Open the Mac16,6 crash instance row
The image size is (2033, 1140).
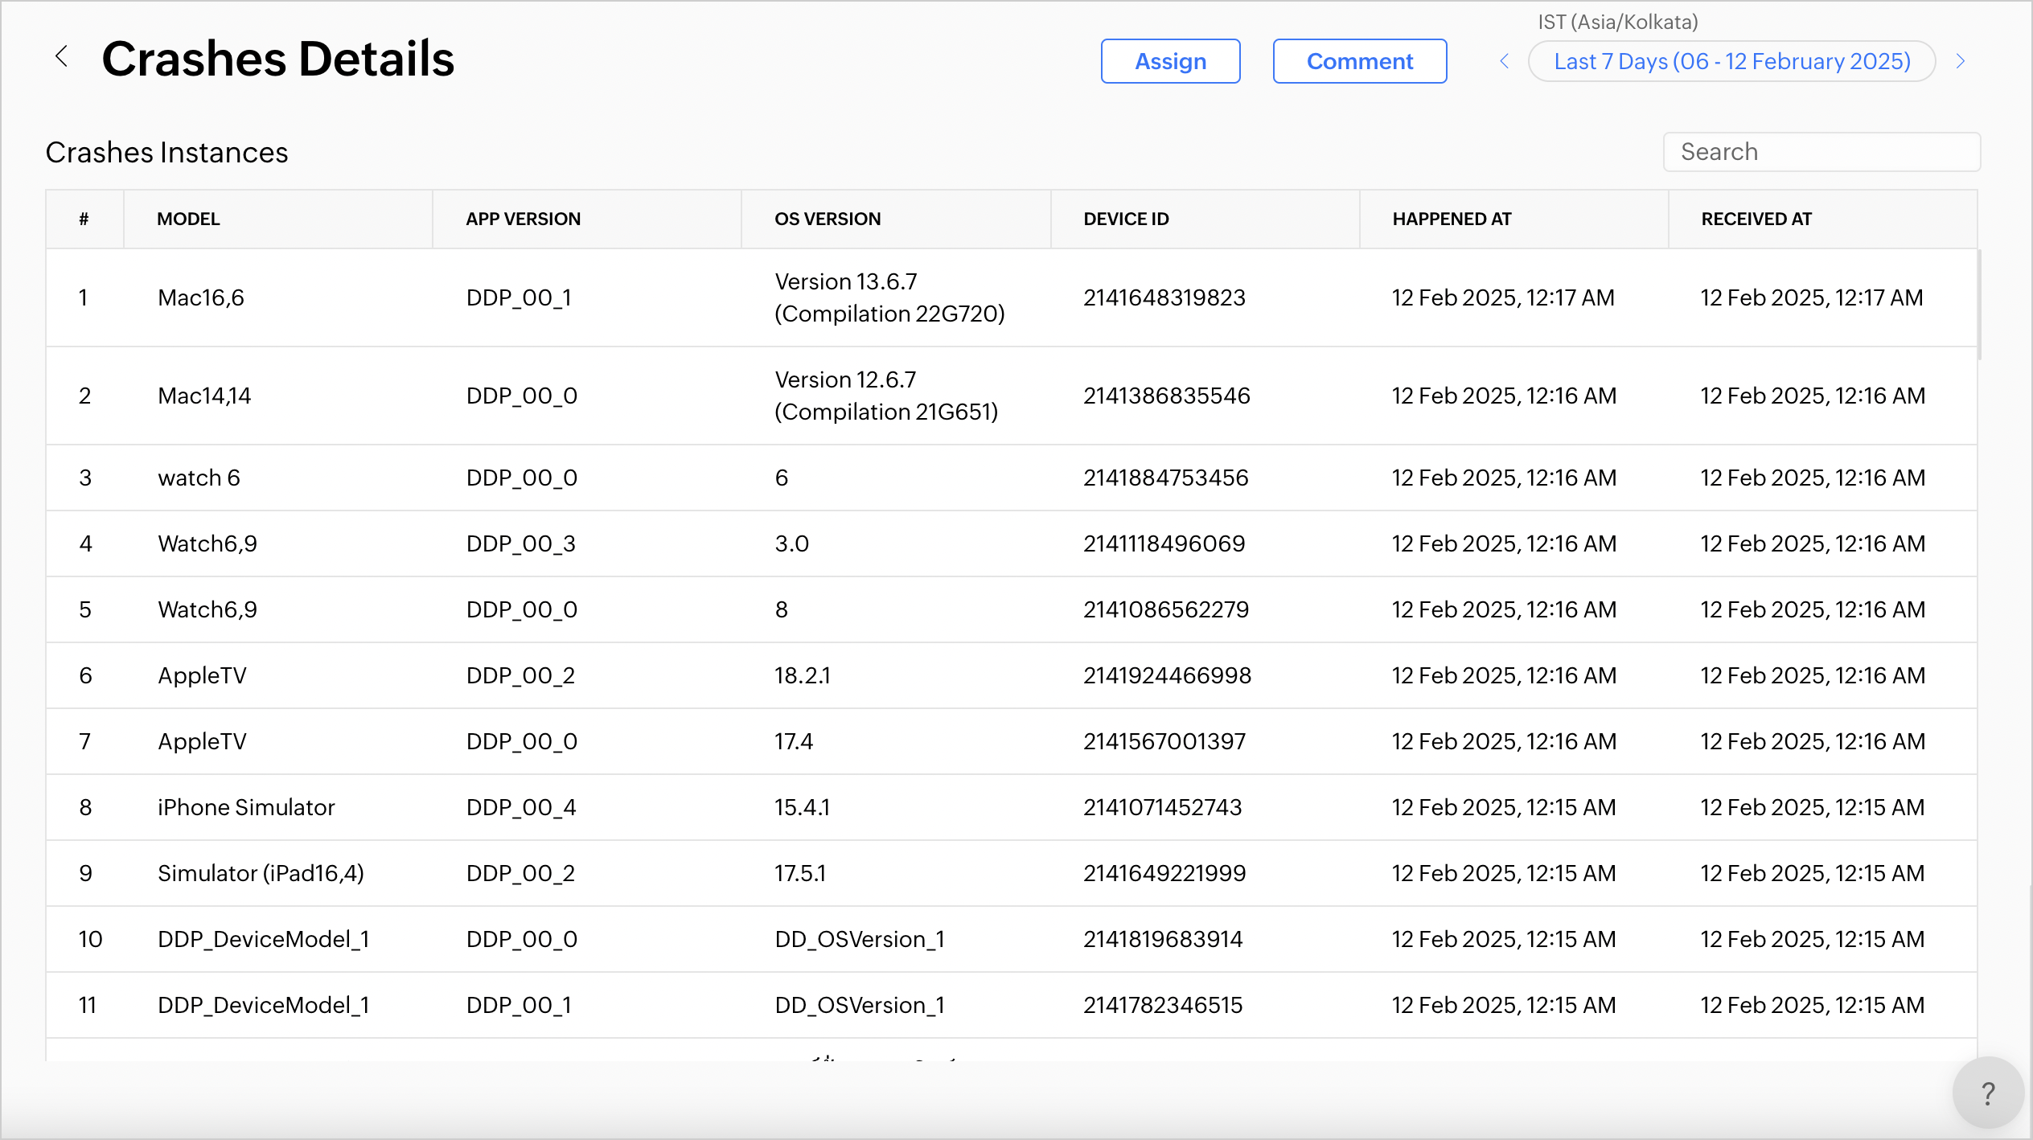pyautogui.click(x=201, y=297)
